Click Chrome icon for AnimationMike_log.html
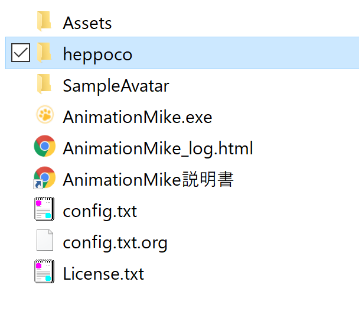Screen dimensions: 359x327 coord(45,146)
